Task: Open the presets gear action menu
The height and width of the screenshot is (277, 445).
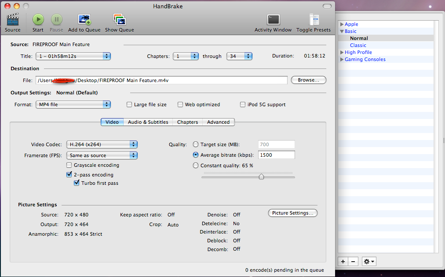Action: coord(369,262)
